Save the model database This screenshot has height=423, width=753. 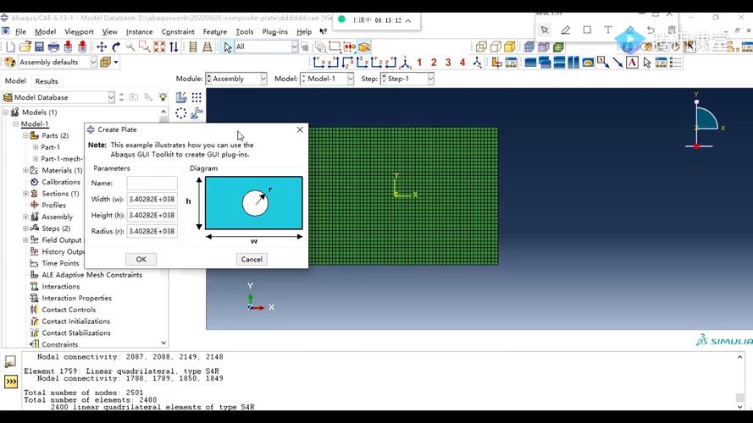pos(39,47)
